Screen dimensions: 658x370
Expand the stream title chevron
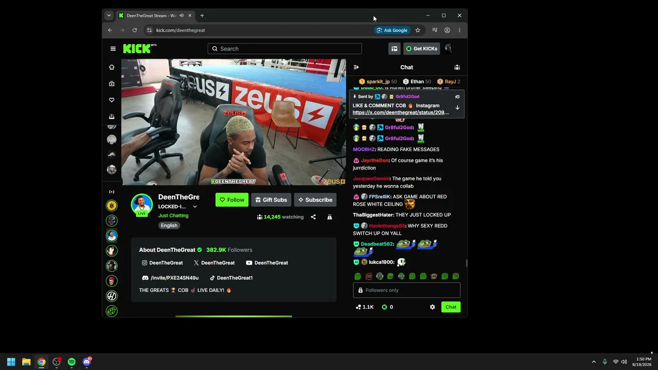coord(195,207)
